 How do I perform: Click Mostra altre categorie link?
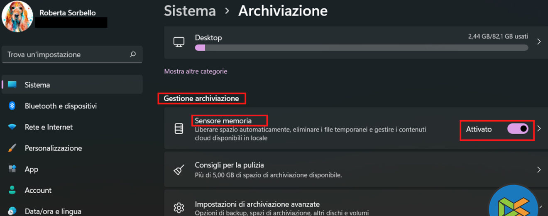[196, 71]
